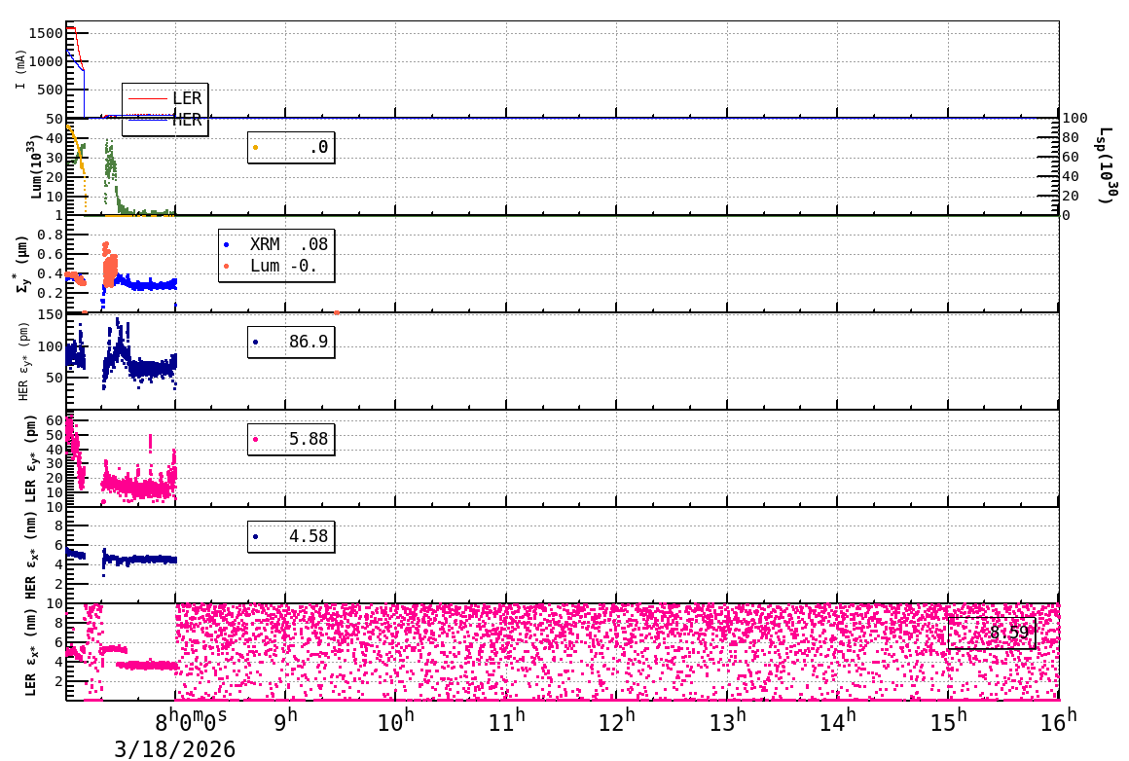
Task: Click the orange marker in luminosity legend
Action: [x=256, y=148]
